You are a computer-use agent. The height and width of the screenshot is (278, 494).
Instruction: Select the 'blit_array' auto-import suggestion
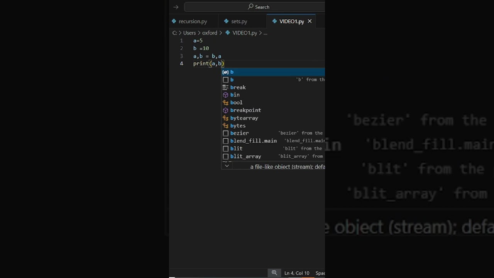click(x=245, y=156)
